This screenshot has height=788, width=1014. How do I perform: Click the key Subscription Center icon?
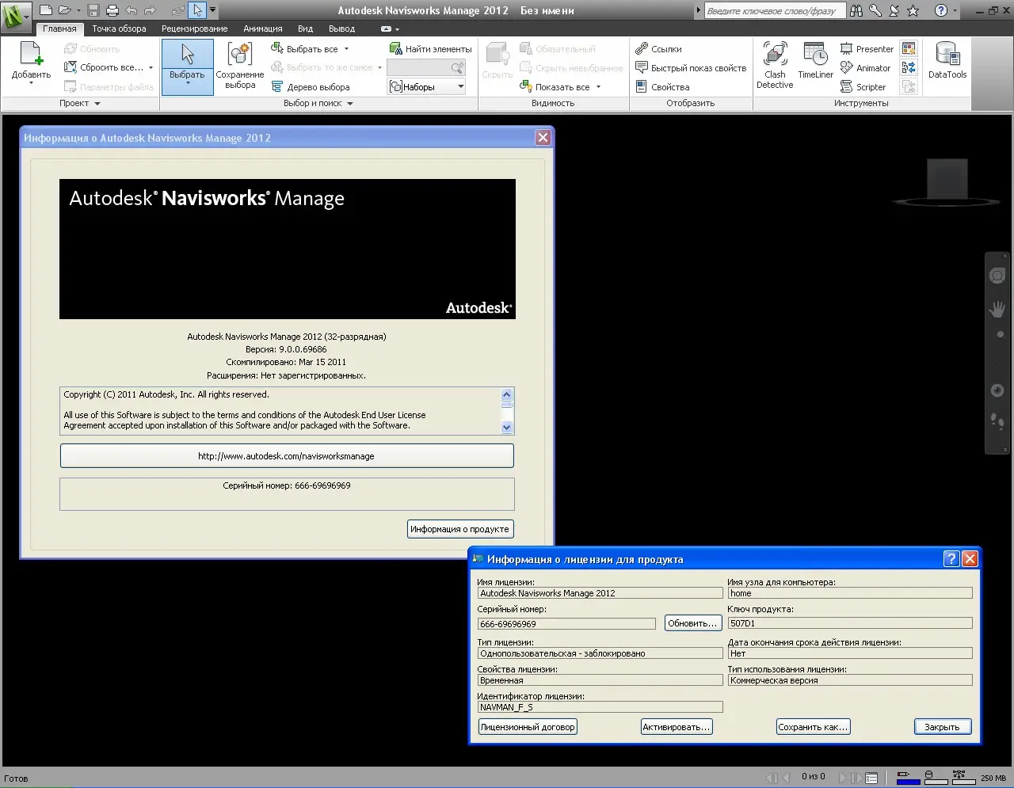[875, 10]
